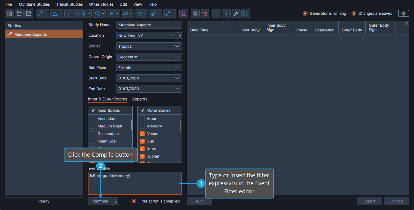Save with the floppy disk toolbar icon
The height and width of the screenshot is (210, 414).
29,13
